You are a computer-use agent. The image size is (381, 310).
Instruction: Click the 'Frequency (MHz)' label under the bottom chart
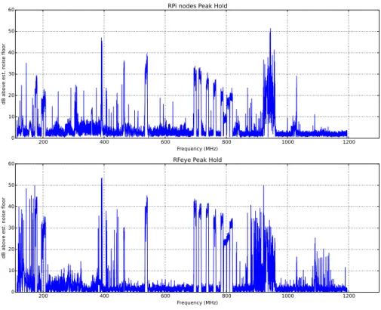(x=197, y=302)
